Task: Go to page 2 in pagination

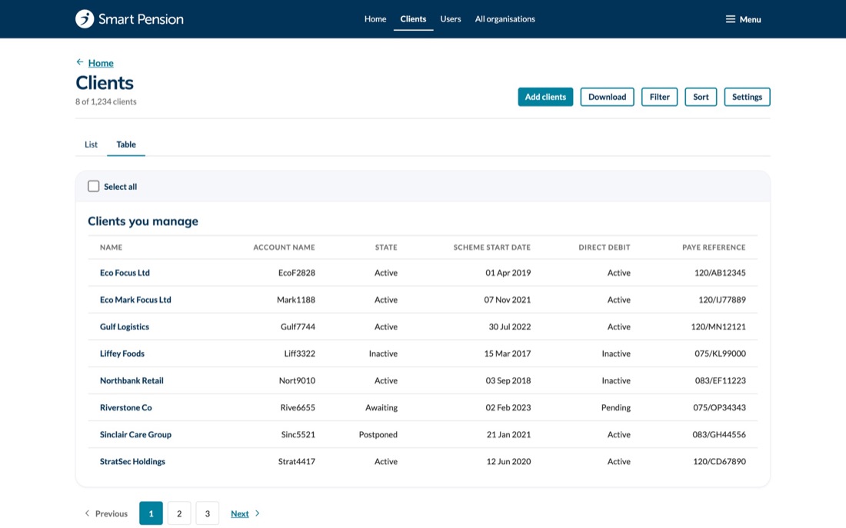Action: (179, 513)
